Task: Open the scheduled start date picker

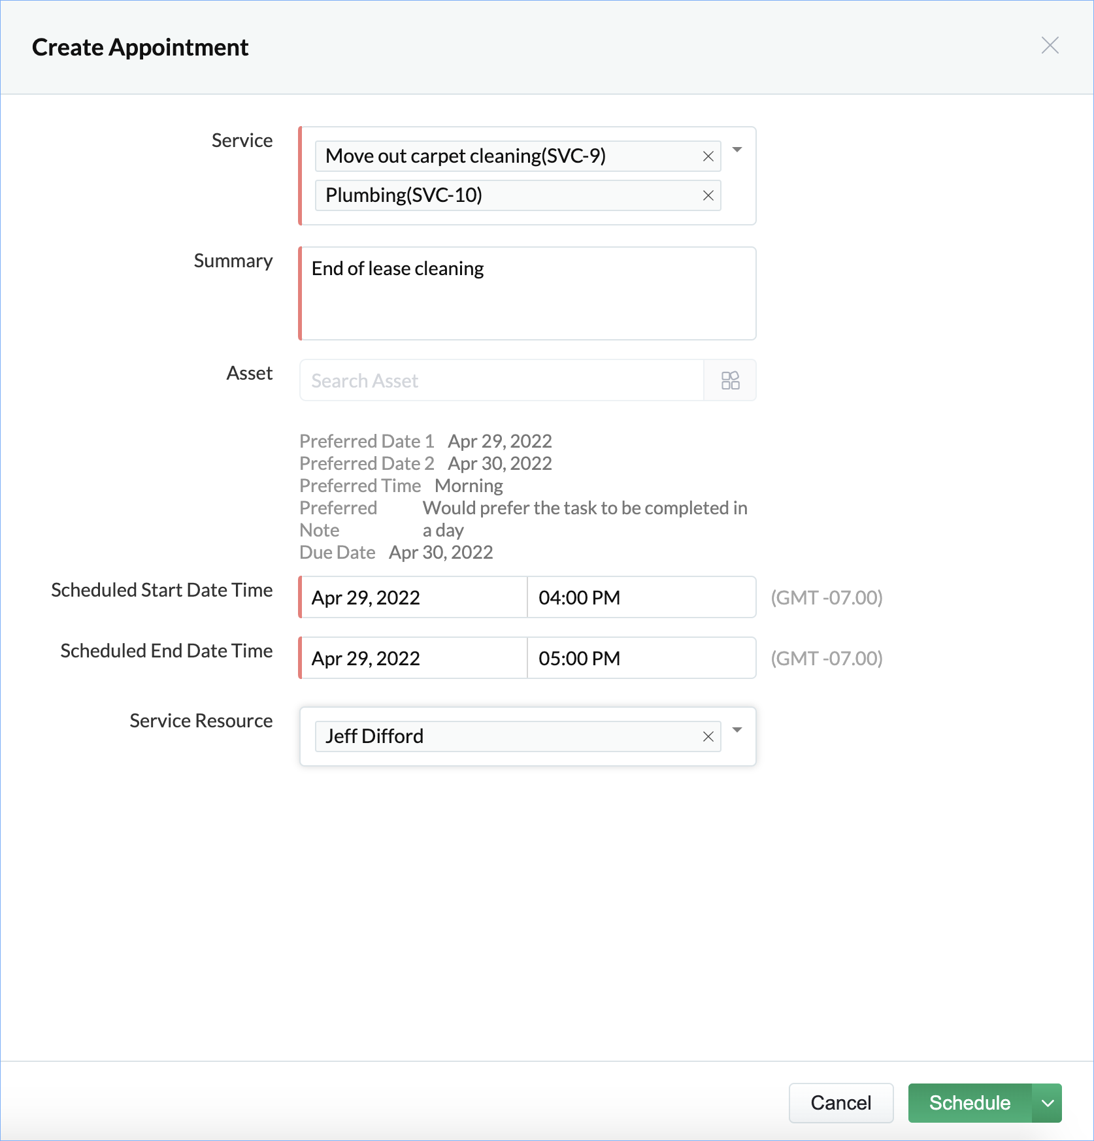Action: [414, 597]
